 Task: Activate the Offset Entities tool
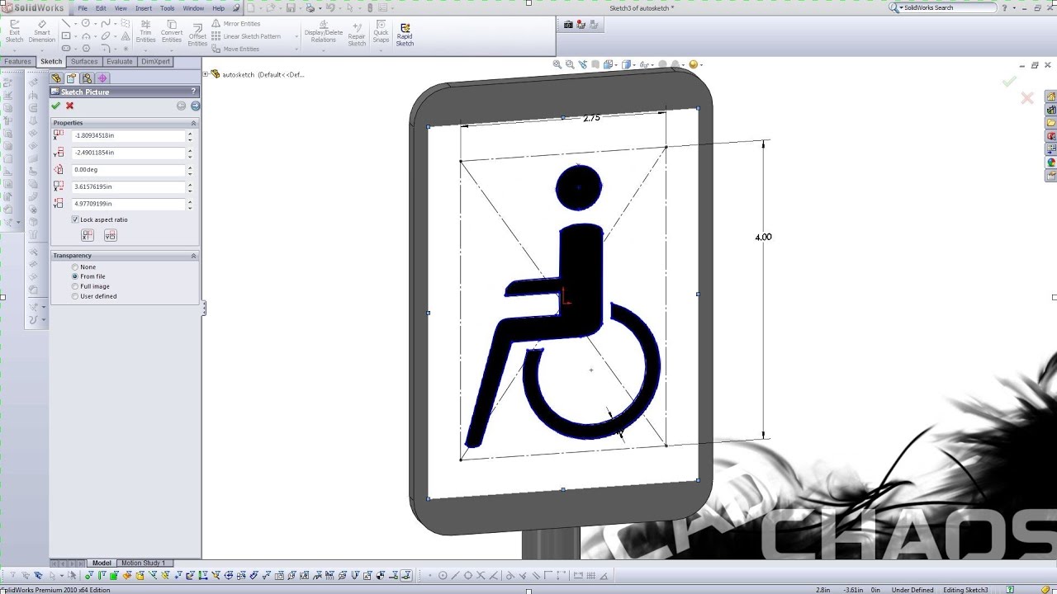(x=197, y=33)
